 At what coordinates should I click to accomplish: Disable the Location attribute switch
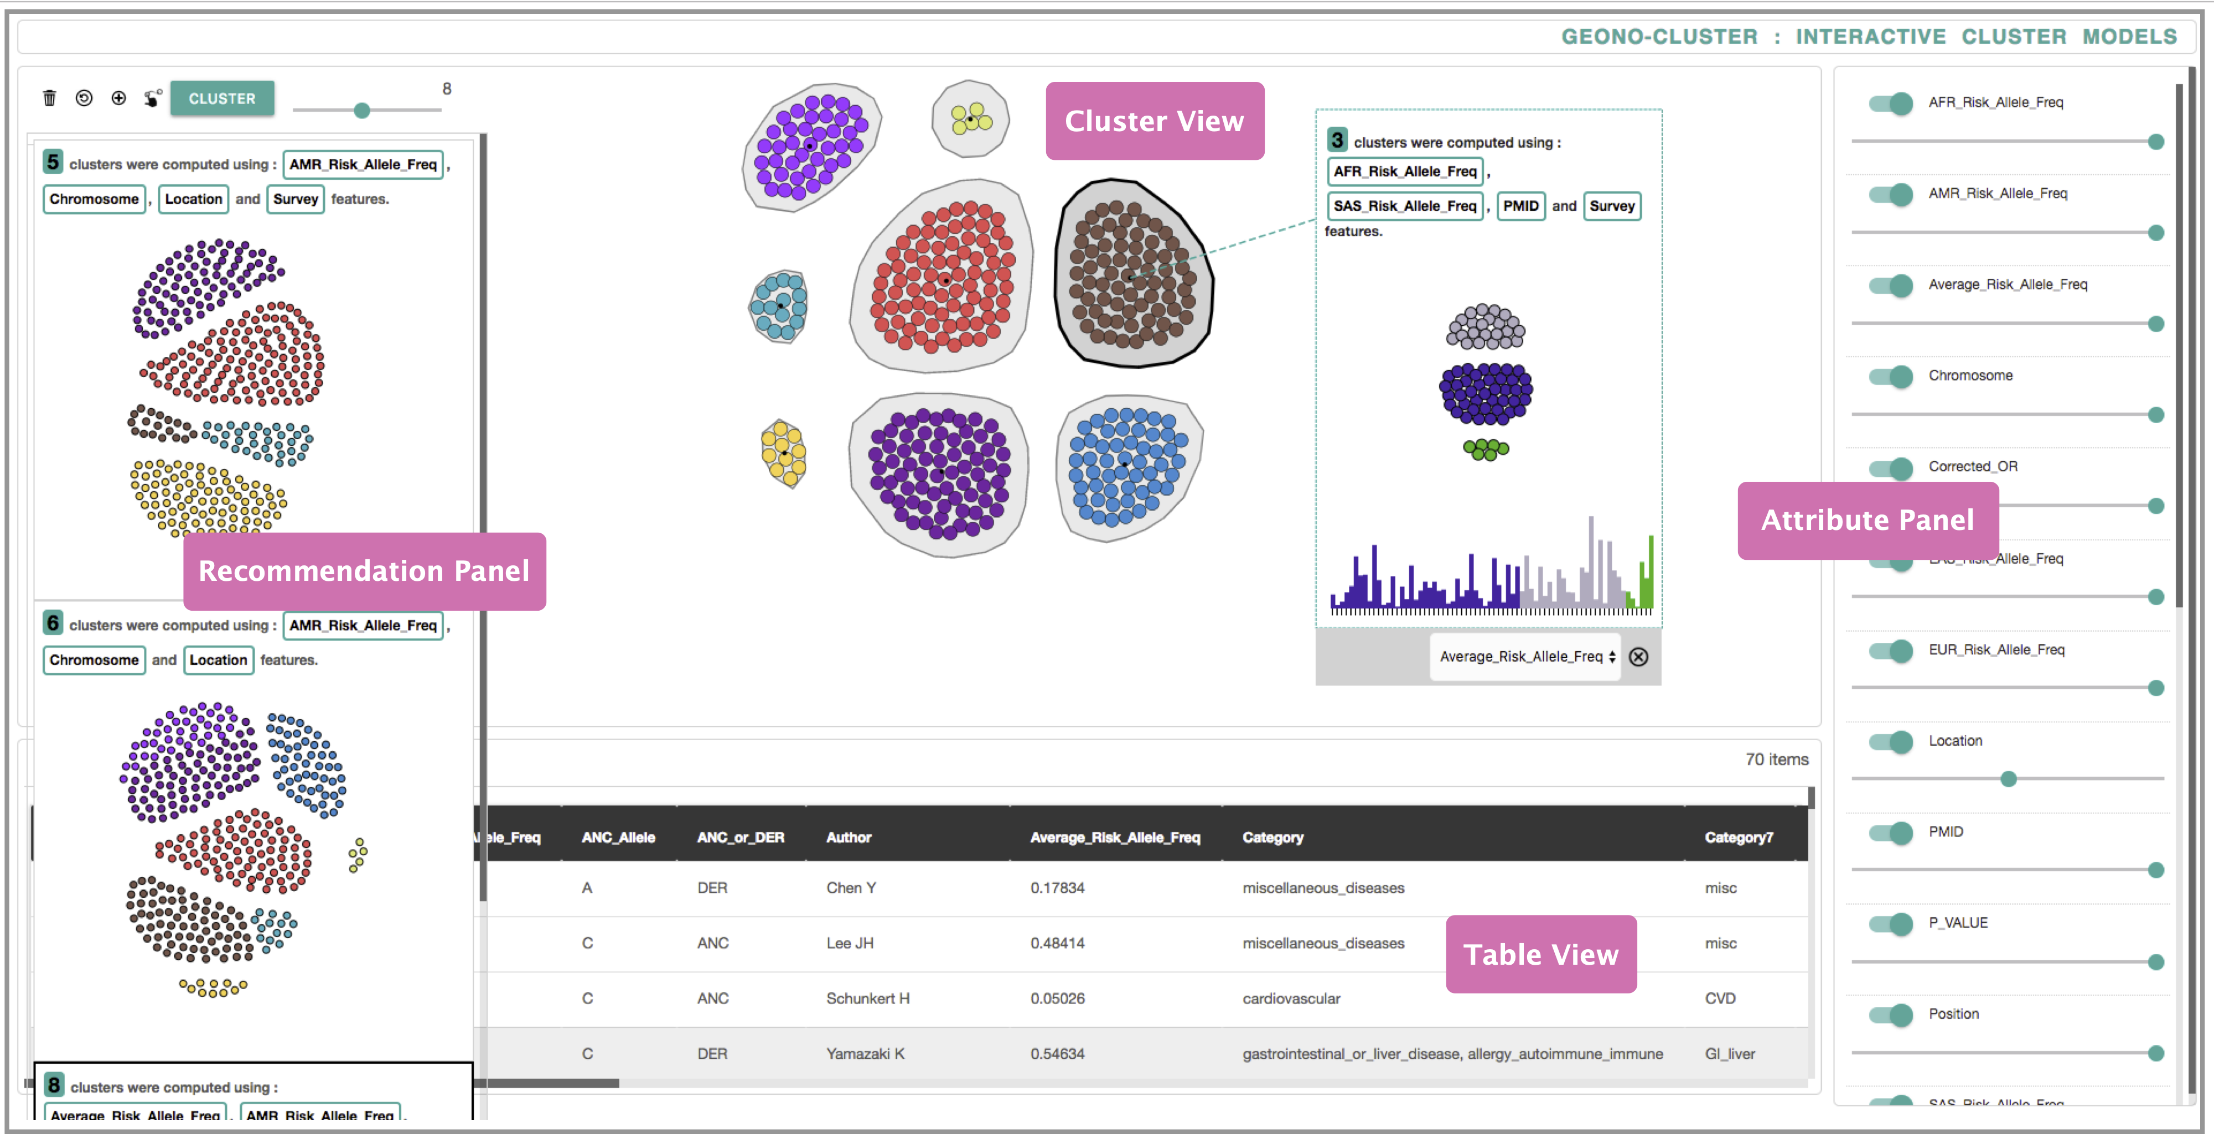tap(1891, 741)
